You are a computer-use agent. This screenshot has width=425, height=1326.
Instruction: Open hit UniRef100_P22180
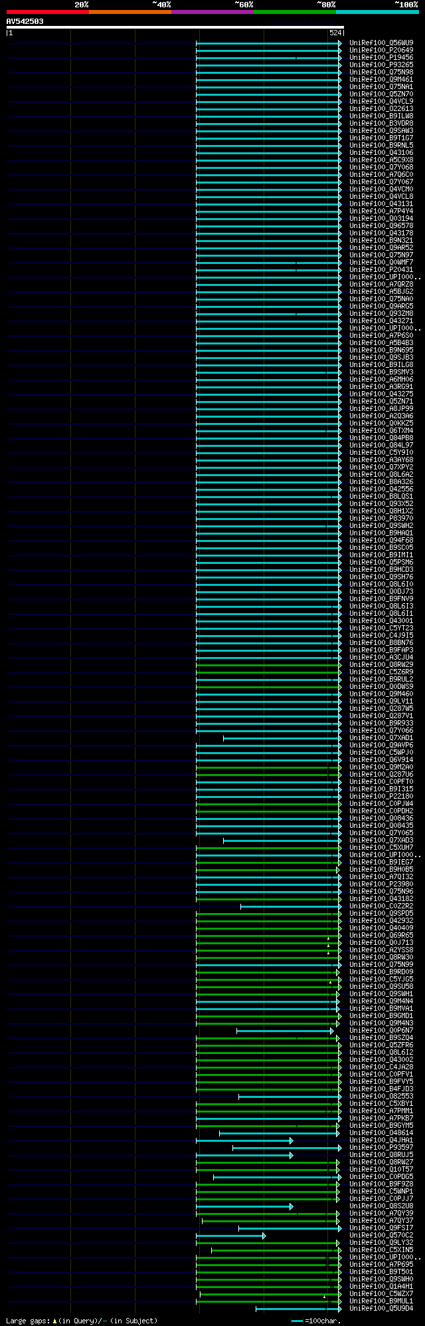coord(381,796)
